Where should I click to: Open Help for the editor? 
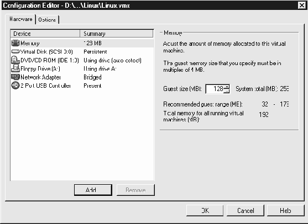(286, 210)
